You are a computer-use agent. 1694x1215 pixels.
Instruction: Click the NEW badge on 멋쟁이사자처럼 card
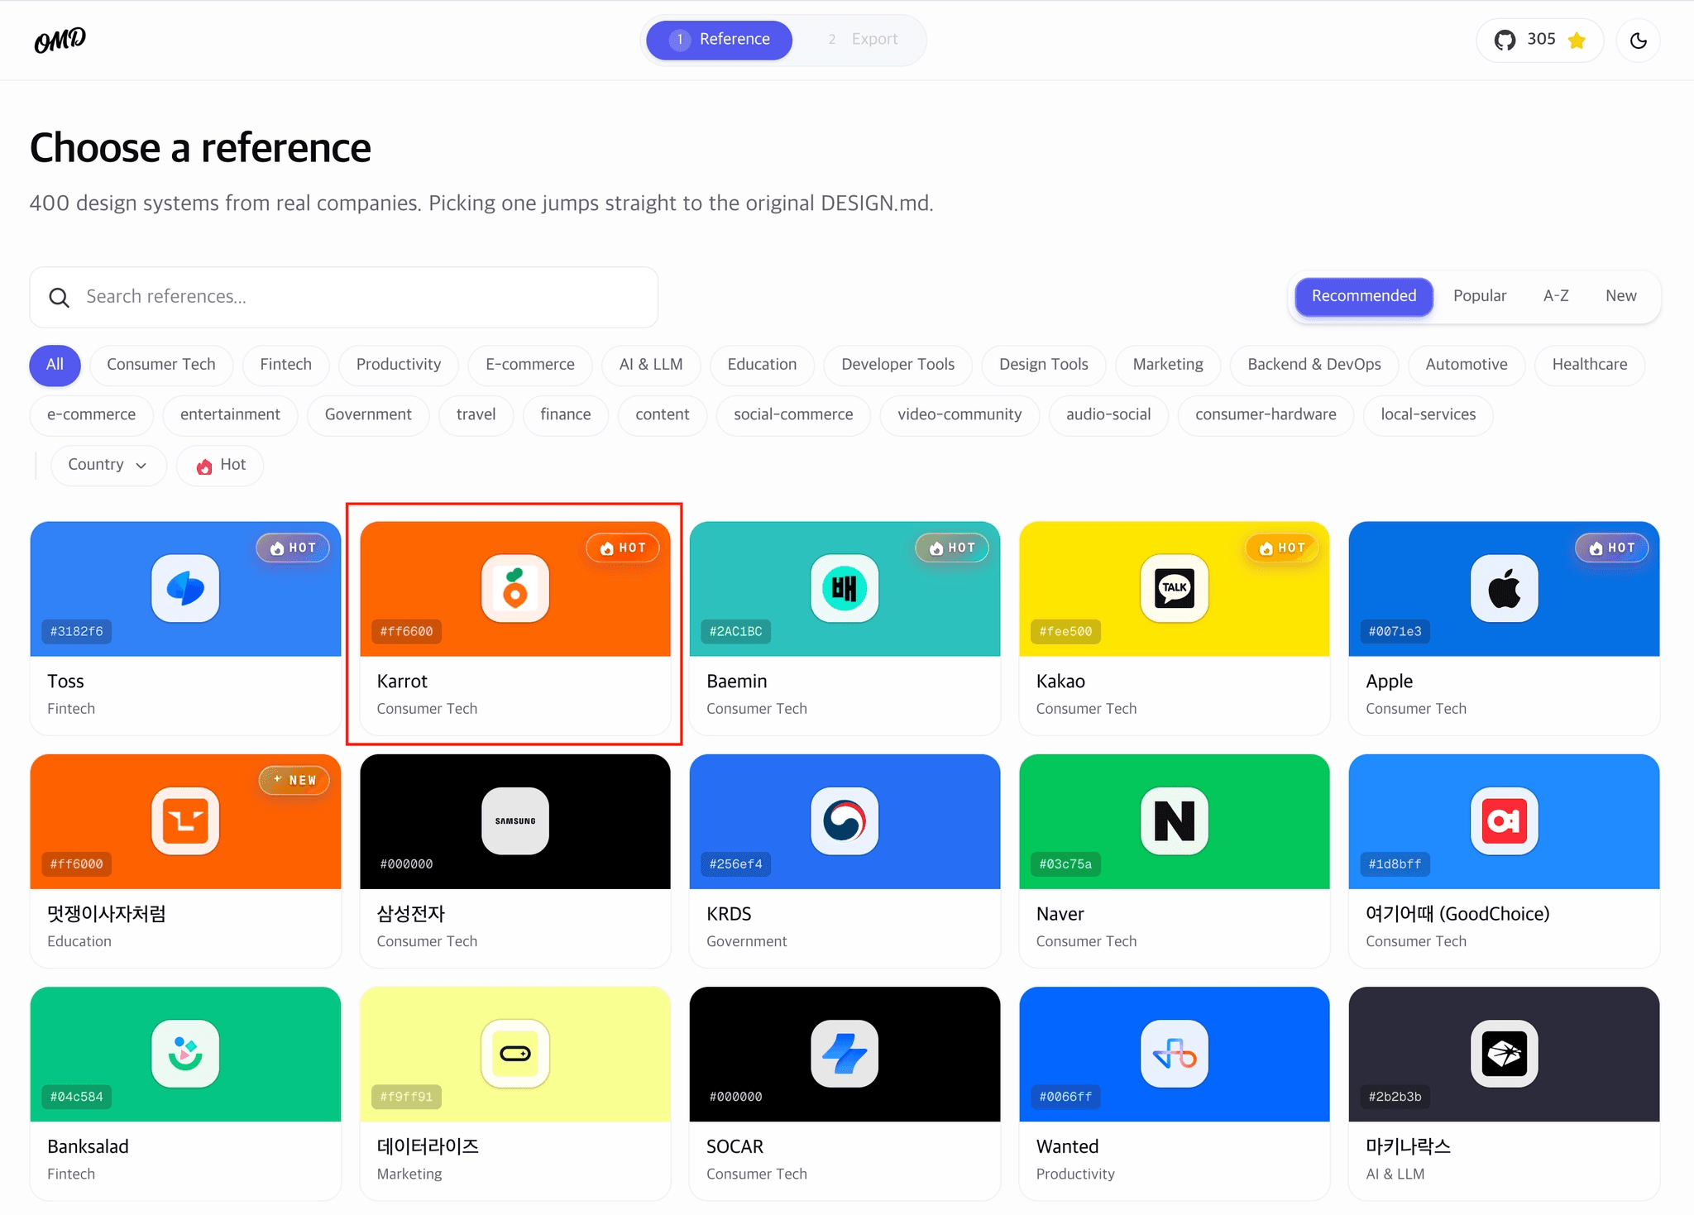click(x=294, y=780)
